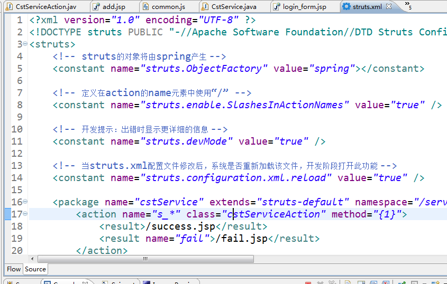447x284 pixels.
Task: Collapse the package element on line 16
Action: pyautogui.click(x=25, y=202)
